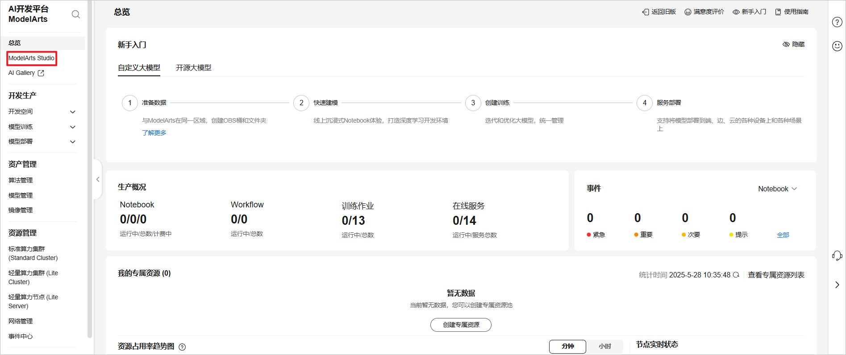Refresh the statistics time
This screenshot has height=355, width=846.
pos(736,275)
